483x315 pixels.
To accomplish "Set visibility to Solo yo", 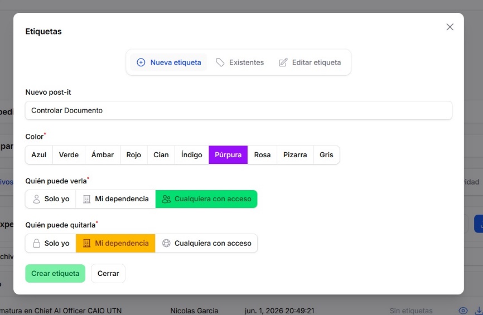I will tap(51, 199).
